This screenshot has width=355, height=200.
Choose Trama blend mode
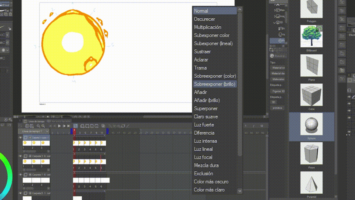[x=214, y=68]
